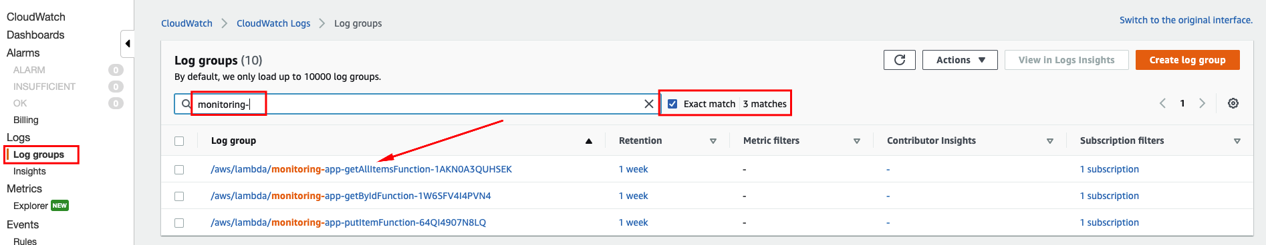
Task: Open INSUFFICIENT alarms list
Action: [44, 87]
